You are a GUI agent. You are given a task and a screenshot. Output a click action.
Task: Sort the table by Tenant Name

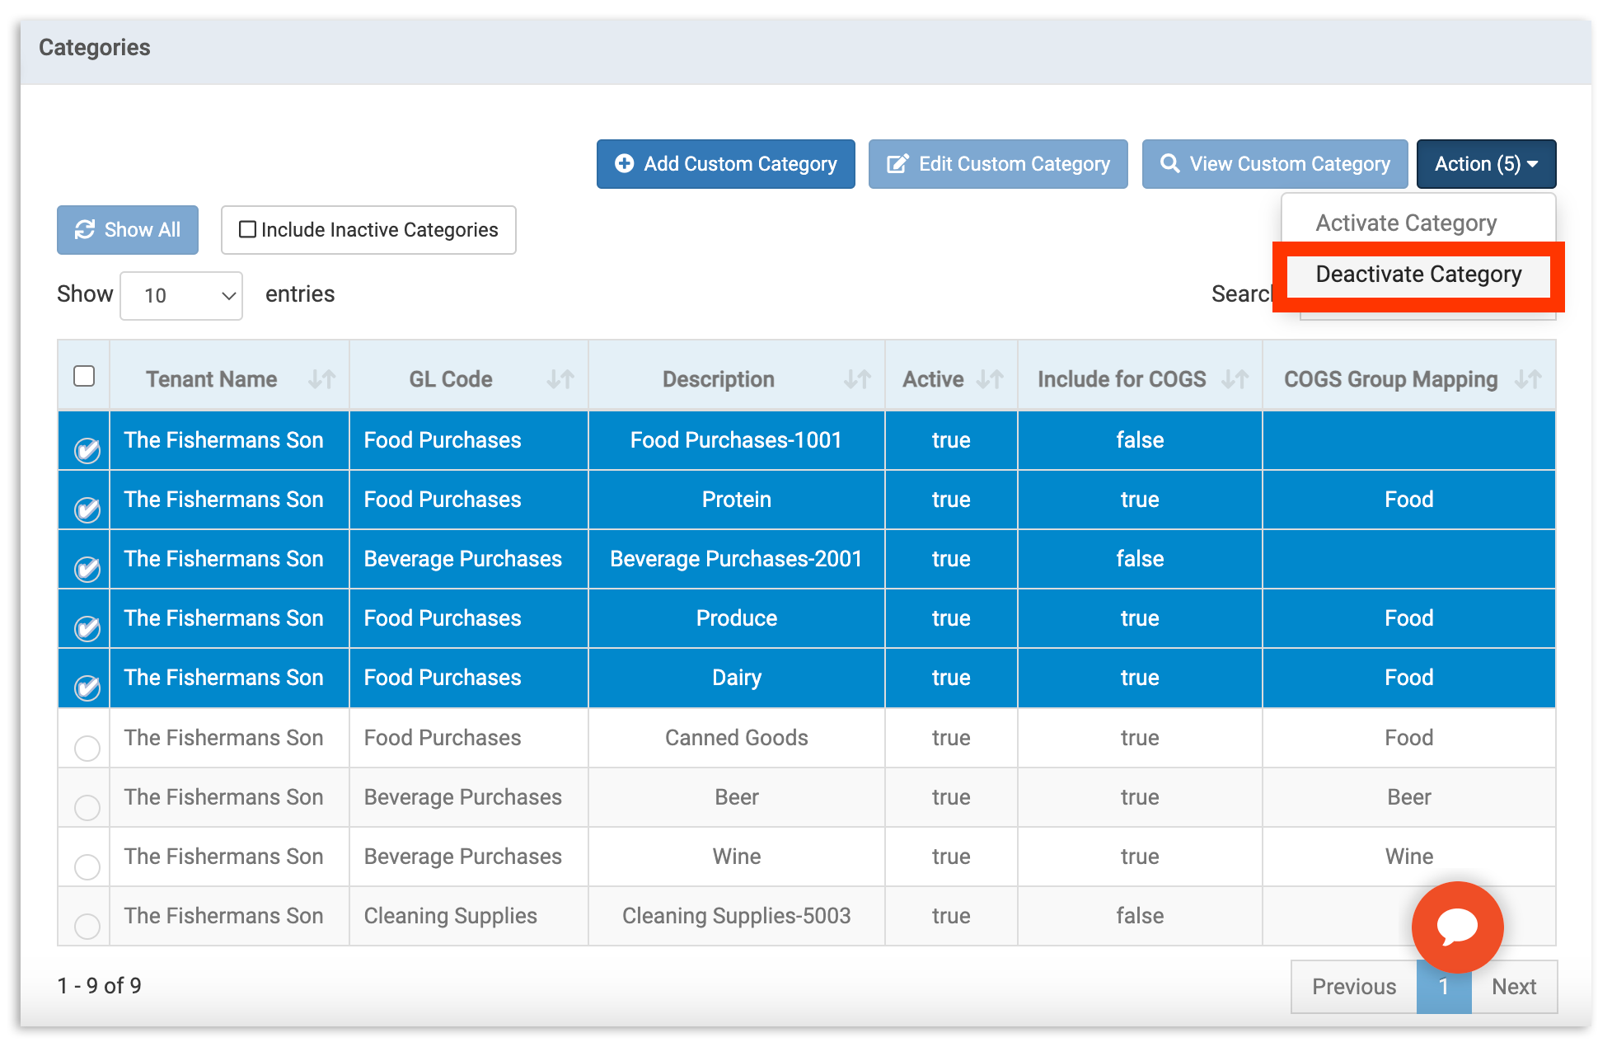[x=322, y=378]
